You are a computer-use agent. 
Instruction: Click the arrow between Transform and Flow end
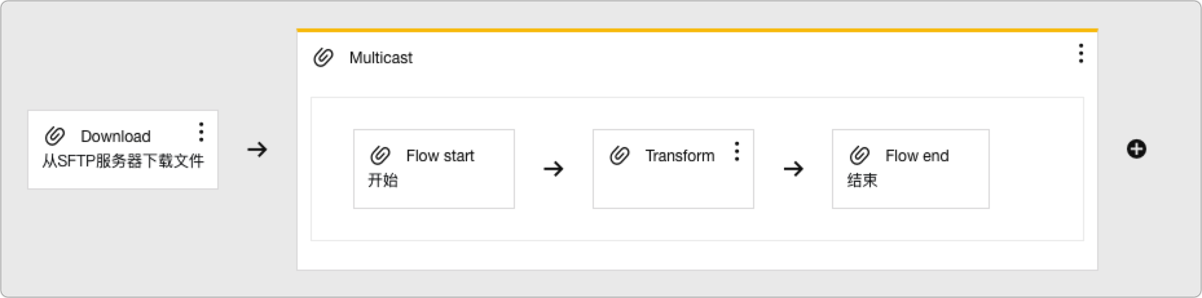pyautogui.click(x=794, y=169)
